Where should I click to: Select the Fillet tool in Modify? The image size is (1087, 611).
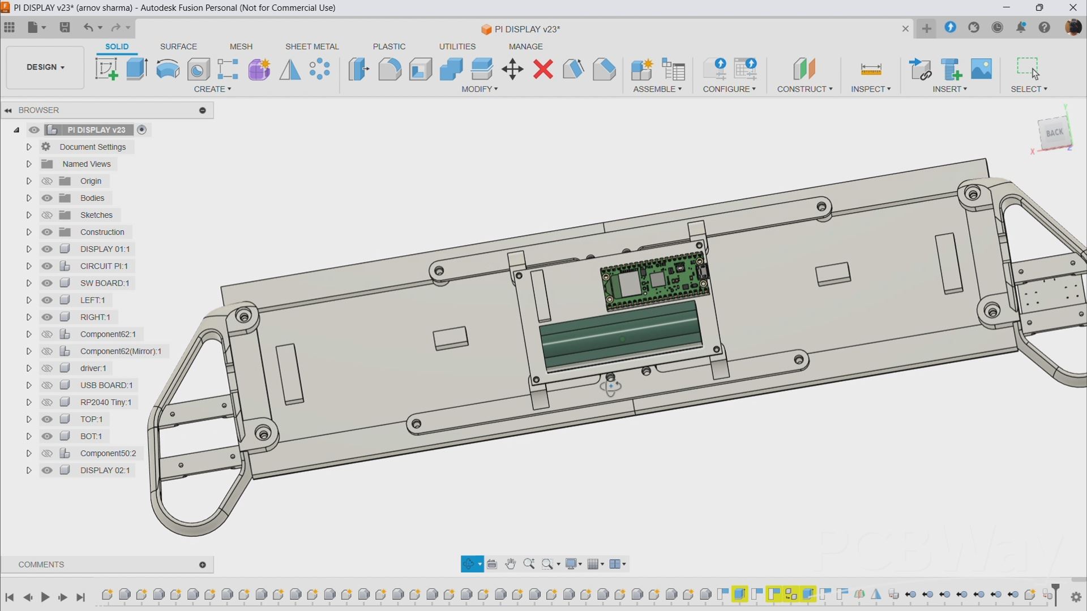pyautogui.click(x=390, y=70)
